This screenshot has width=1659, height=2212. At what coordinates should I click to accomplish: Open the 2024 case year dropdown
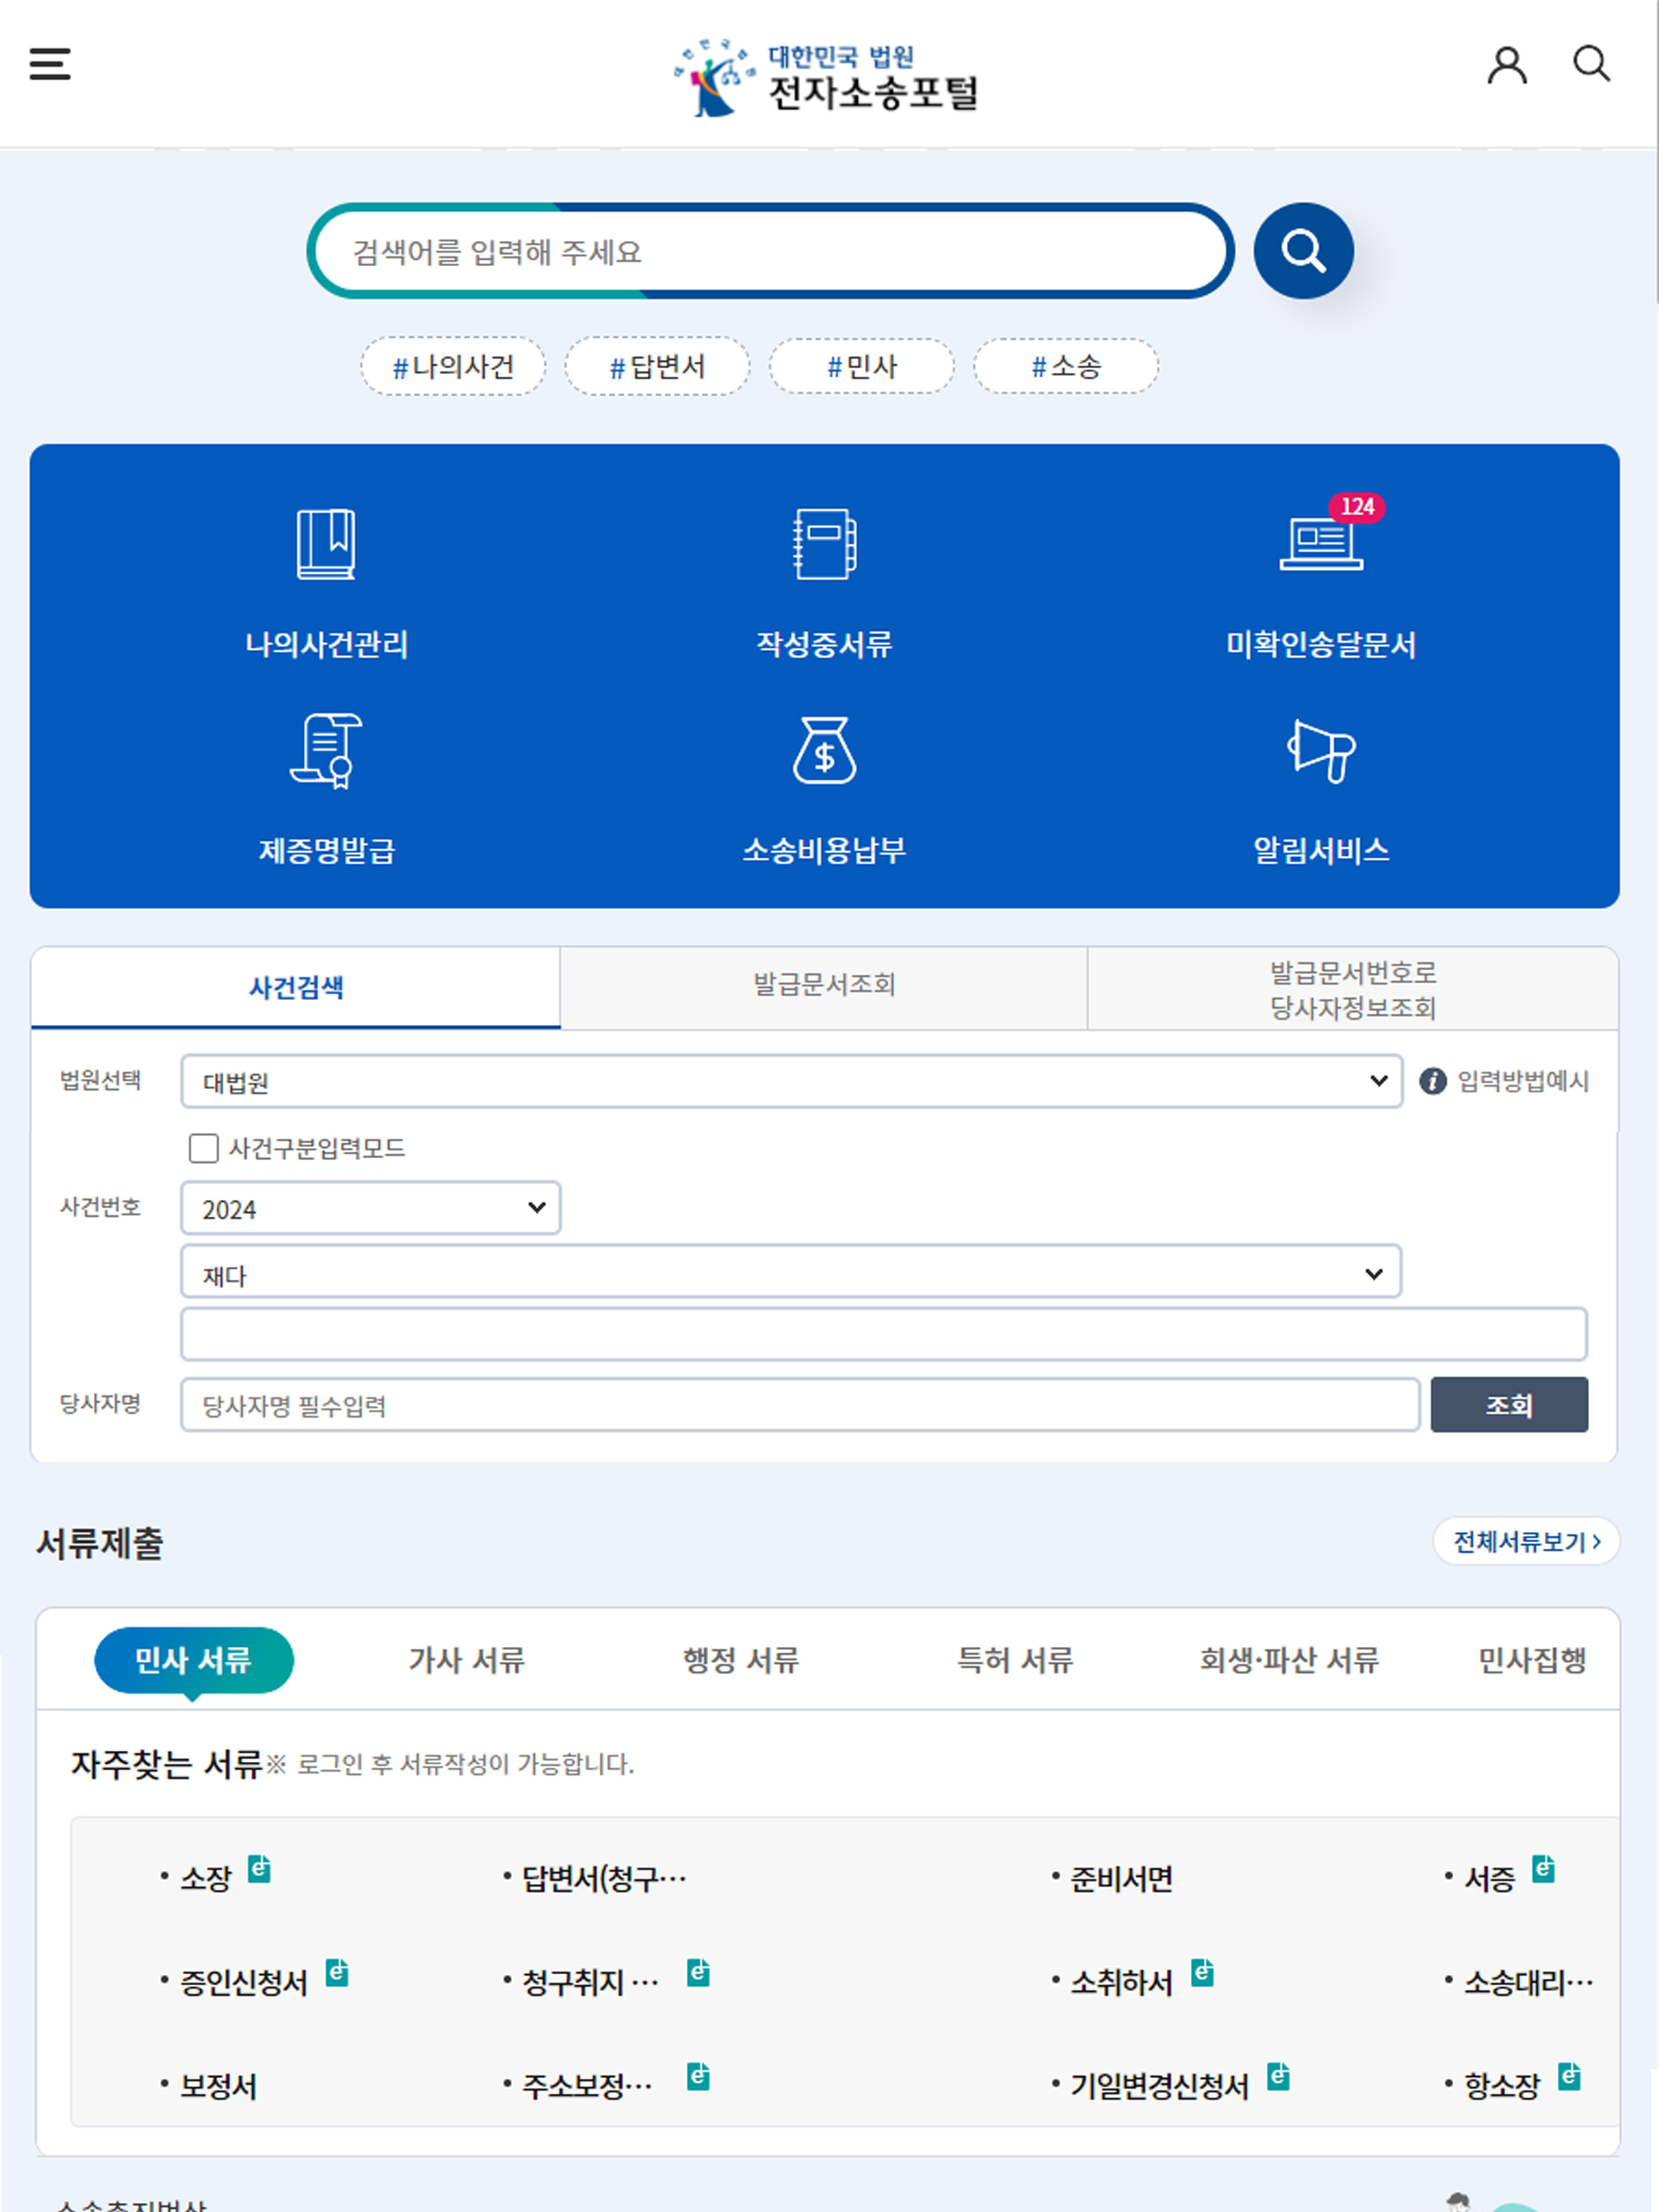370,1208
